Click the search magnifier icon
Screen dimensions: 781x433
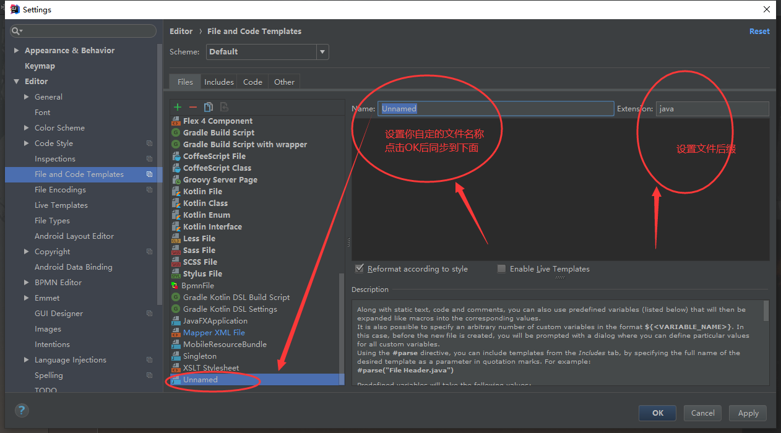[x=17, y=31]
